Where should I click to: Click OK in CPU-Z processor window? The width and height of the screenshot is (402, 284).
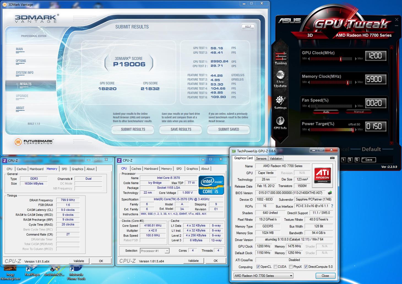click(x=216, y=261)
